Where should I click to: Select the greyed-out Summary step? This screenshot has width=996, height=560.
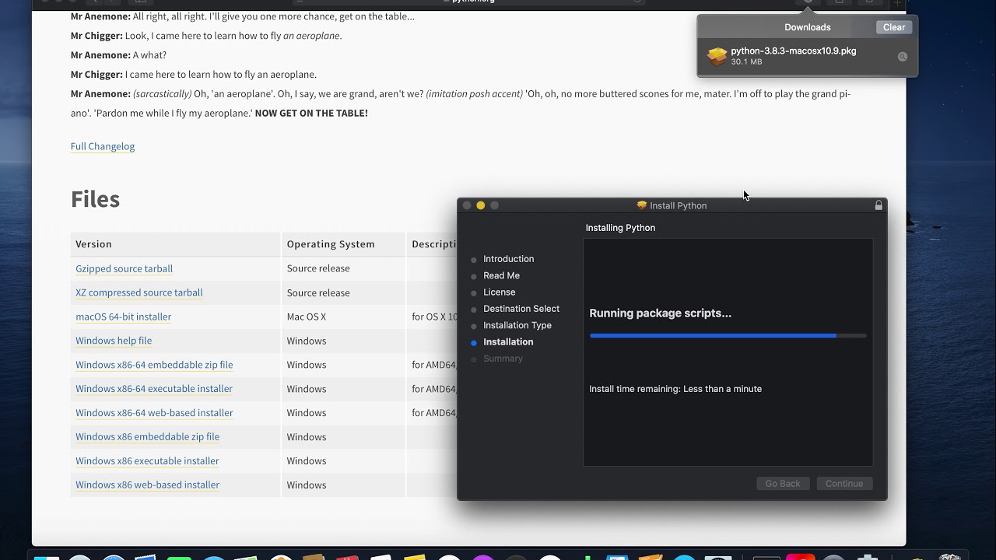[x=503, y=359]
